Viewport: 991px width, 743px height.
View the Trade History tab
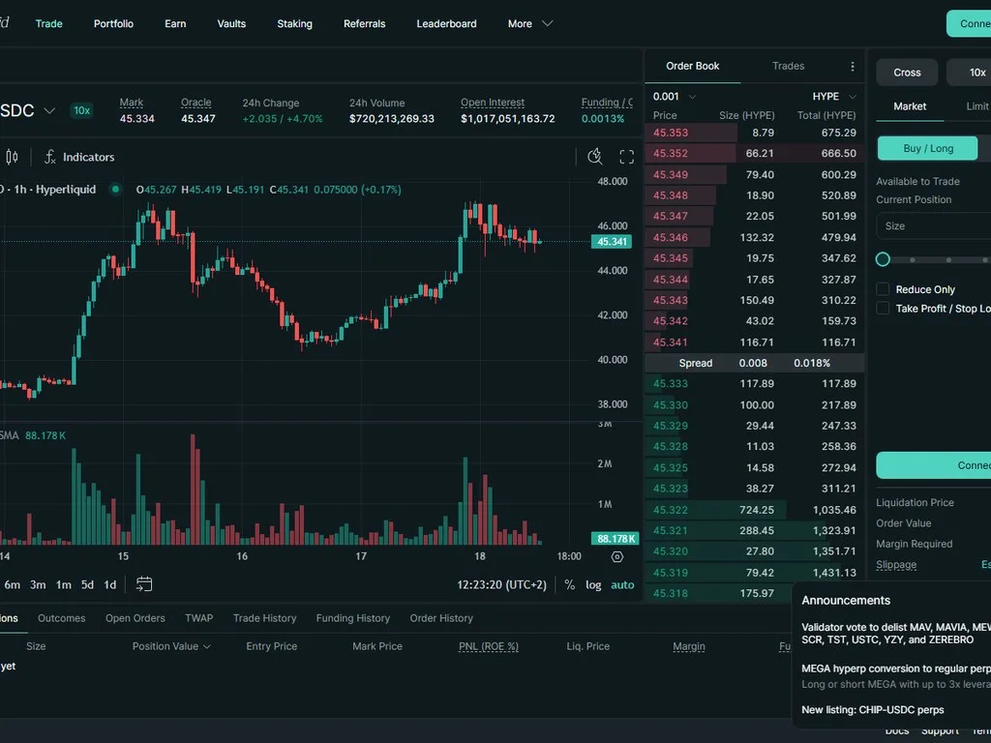click(x=265, y=618)
